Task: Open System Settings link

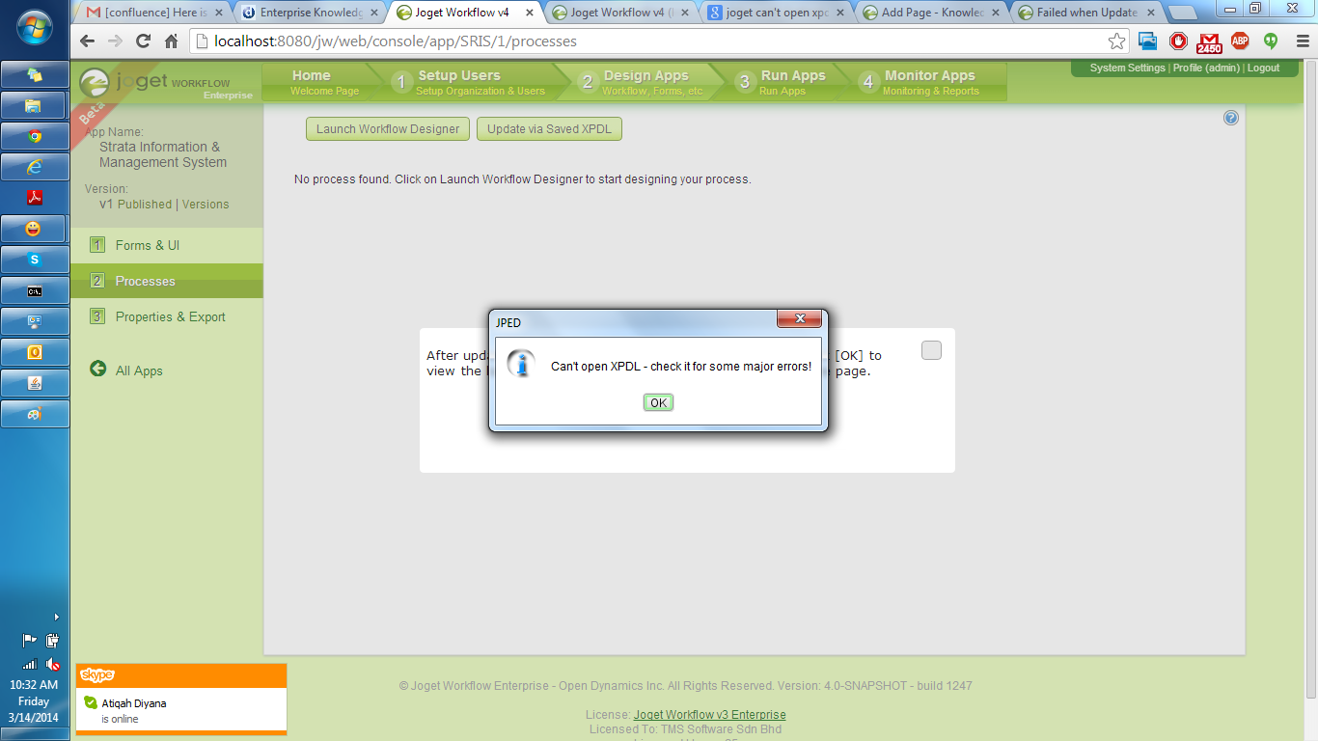Action: [x=1128, y=69]
